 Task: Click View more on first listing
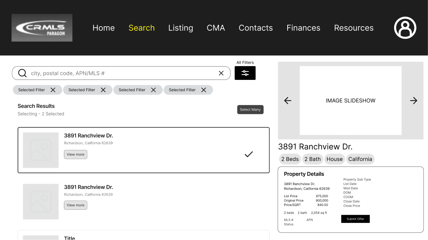[75, 154]
